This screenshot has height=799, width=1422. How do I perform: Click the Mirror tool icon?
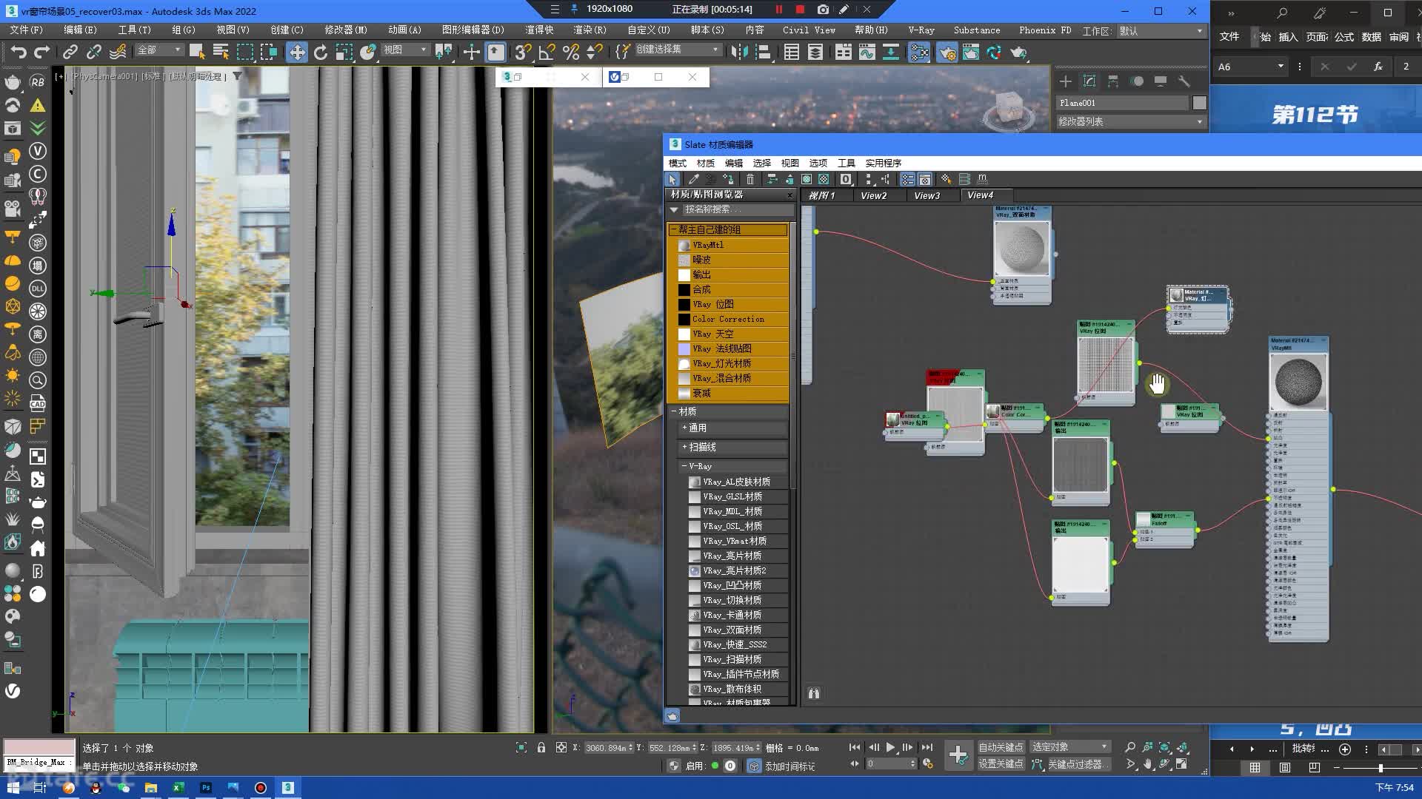pos(739,52)
